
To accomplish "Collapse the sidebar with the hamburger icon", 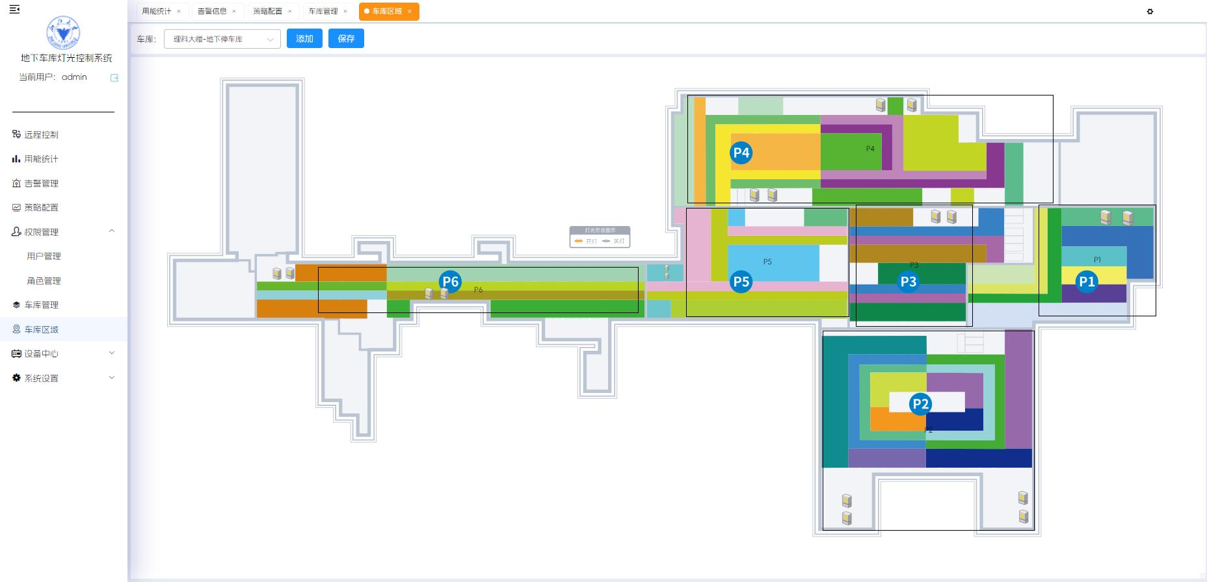I will tap(14, 9).
